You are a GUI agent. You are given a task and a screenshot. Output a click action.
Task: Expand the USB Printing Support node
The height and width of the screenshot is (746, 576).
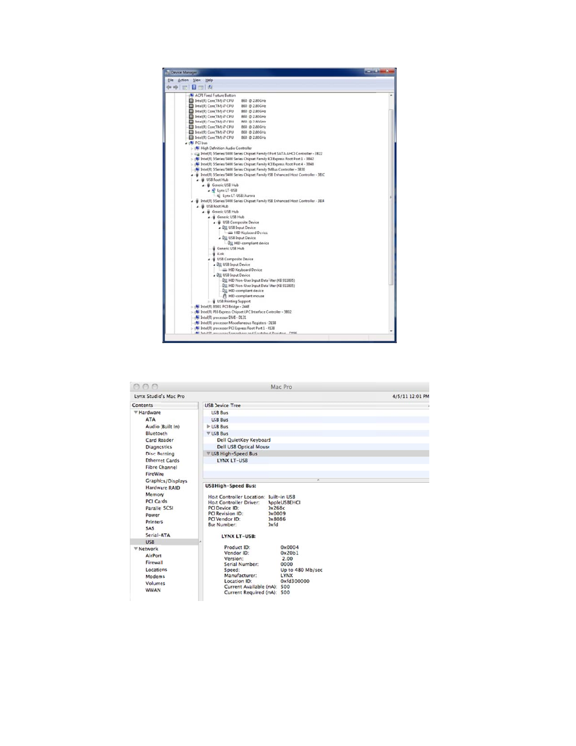209,301
